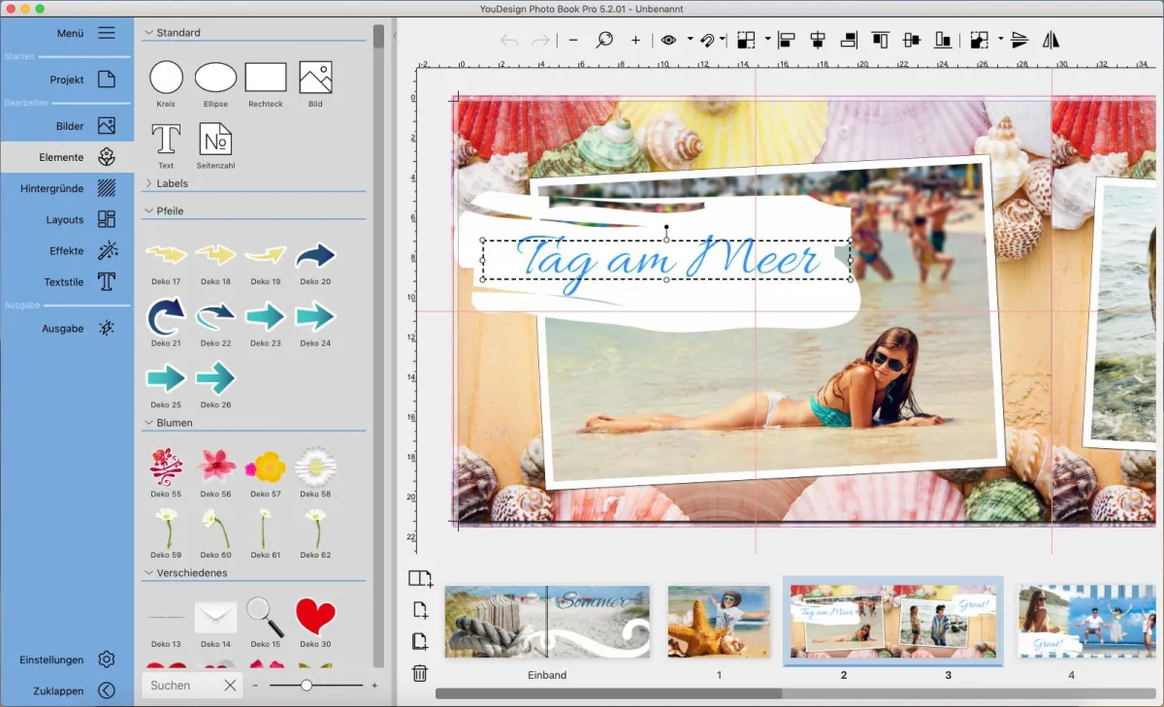
Task: Open the Menü hamburger menu
Action: [106, 33]
